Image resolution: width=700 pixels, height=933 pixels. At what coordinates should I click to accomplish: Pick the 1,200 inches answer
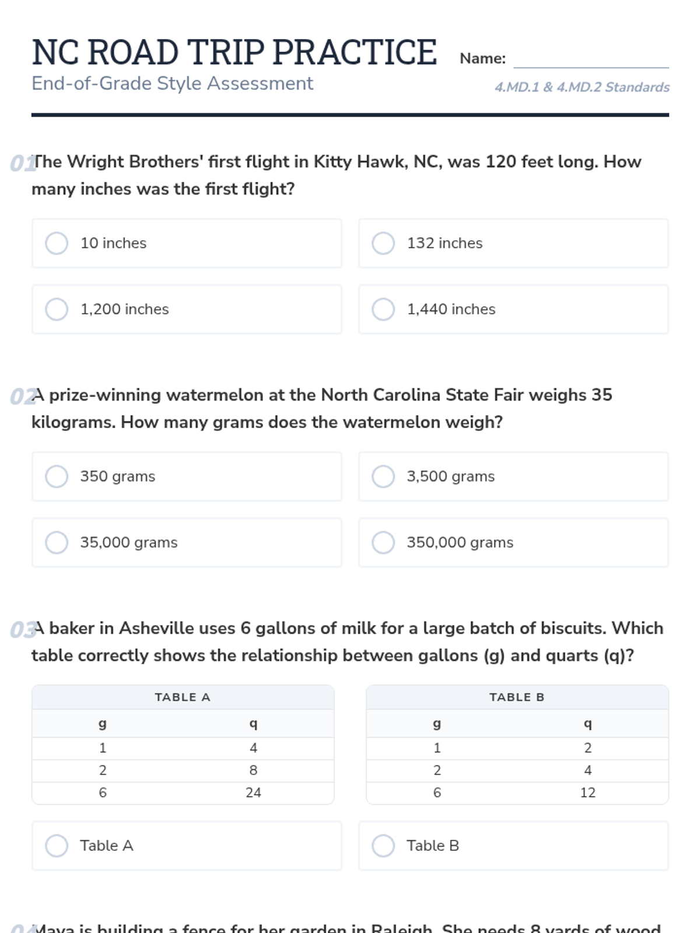click(57, 309)
